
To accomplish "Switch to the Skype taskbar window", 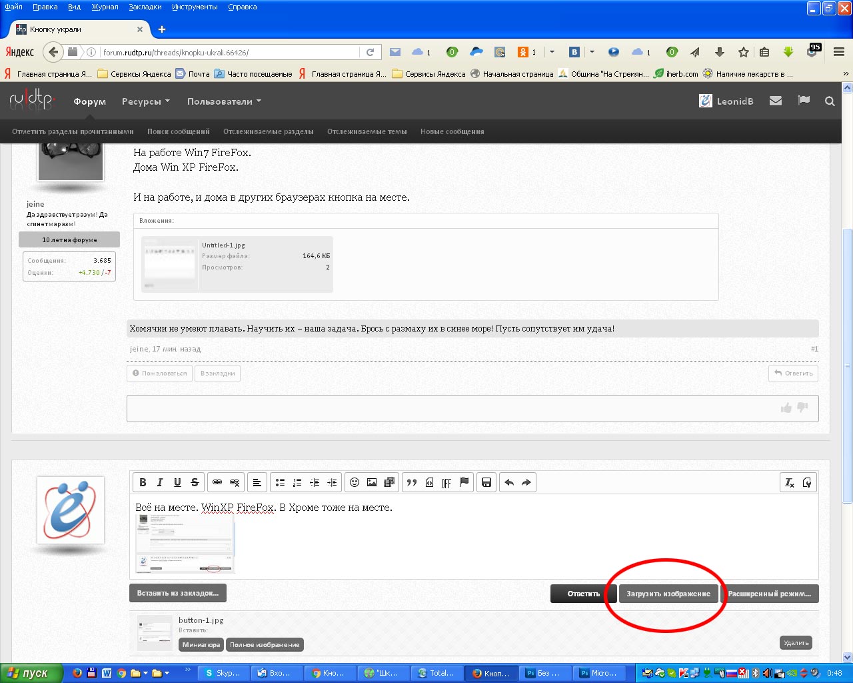I will [223, 673].
